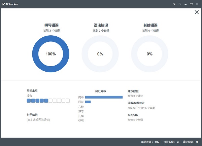Viewport: 202px width, 146px height.
Task: Click the grammar errors 0% donut chart
Action: point(100,54)
